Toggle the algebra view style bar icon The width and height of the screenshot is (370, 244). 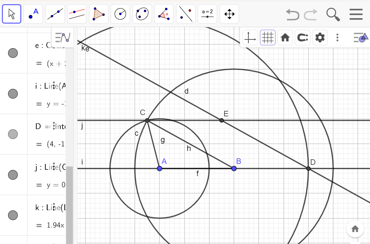63,37
